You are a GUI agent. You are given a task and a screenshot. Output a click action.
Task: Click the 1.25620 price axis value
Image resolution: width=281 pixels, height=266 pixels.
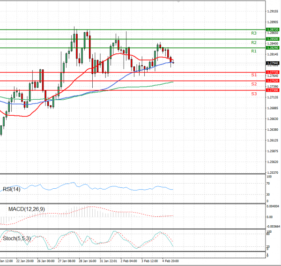coord(273,162)
